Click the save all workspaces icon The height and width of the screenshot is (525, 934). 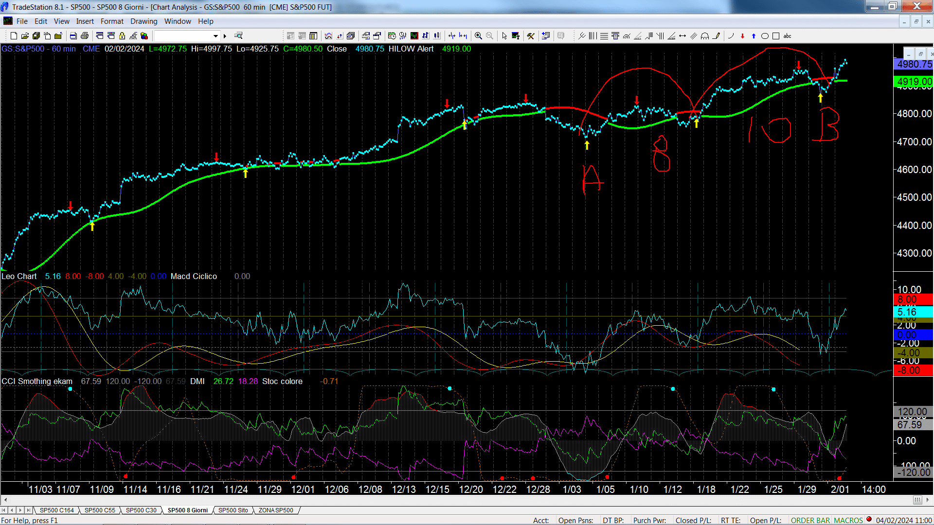click(x=36, y=36)
